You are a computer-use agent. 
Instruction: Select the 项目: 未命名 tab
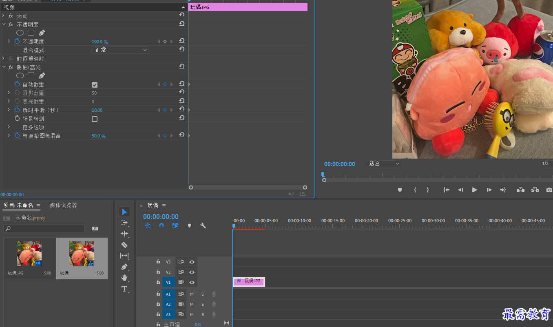click(18, 205)
